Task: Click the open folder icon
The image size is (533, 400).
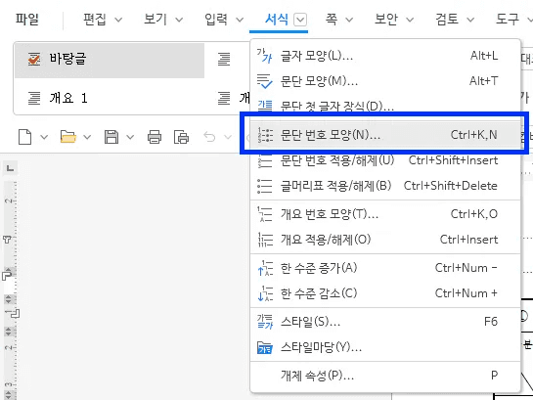Action: tap(68, 137)
